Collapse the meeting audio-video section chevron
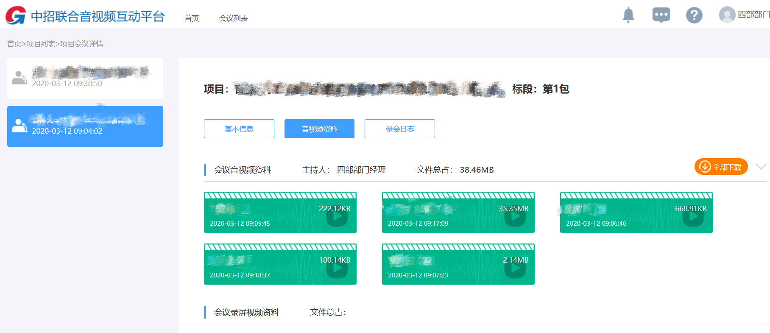The image size is (770, 333). pyautogui.click(x=761, y=166)
